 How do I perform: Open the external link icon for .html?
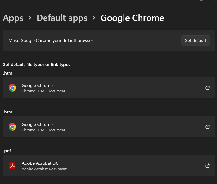pos(208,127)
